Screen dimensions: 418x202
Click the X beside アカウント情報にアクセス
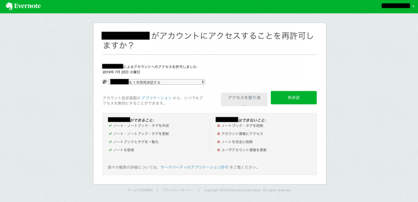click(218, 134)
